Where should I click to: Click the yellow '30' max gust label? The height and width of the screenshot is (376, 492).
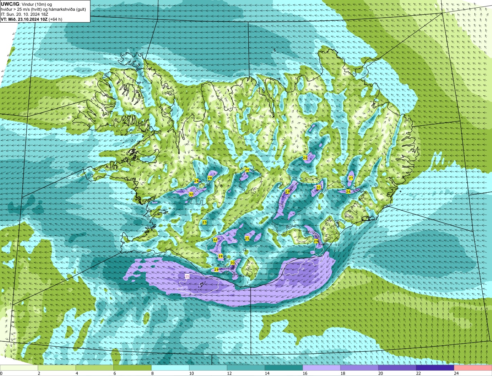click(233, 263)
